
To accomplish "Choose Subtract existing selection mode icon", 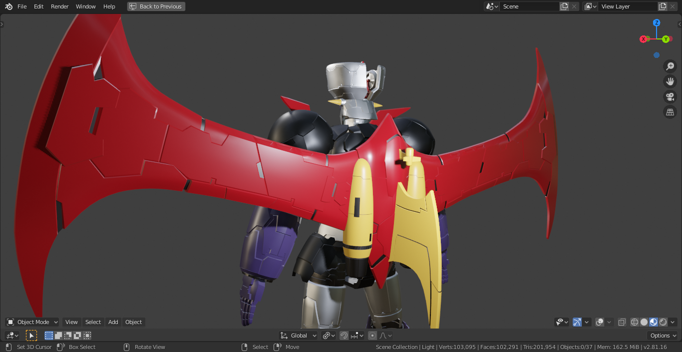I will (68, 336).
